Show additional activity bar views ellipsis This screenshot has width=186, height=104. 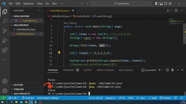5,60
